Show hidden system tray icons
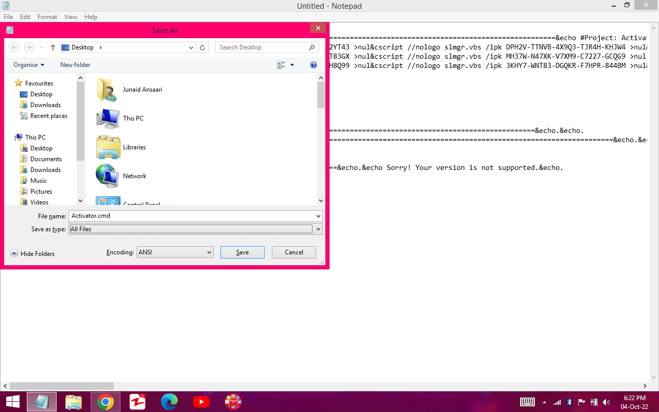 pos(544,402)
